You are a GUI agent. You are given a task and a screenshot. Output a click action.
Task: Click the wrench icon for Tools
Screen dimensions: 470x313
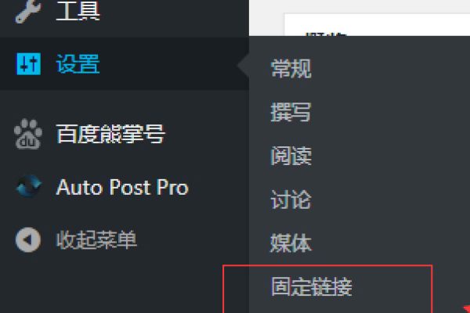[28, 11]
